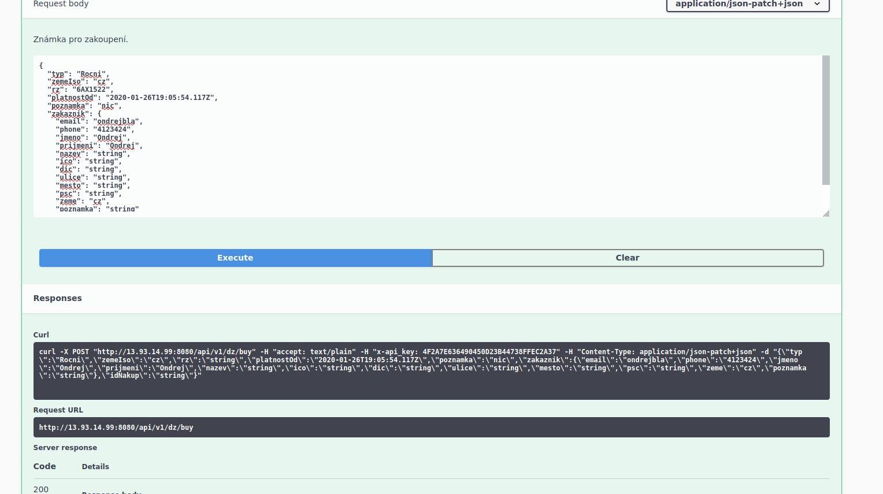Click the "nazev": "string" line

[93, 154]
